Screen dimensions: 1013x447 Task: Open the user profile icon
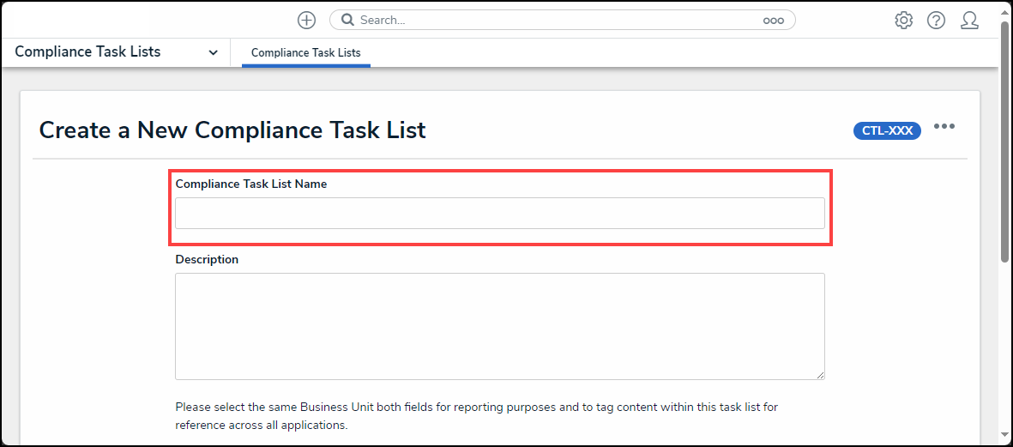[969, 21]
